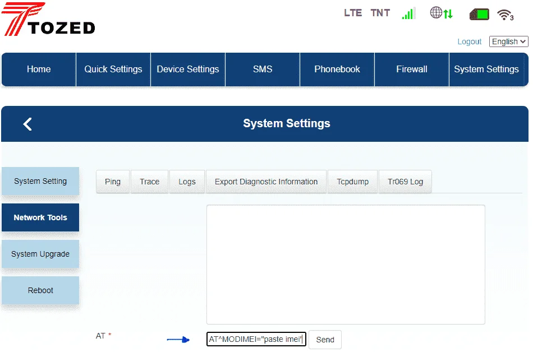Switch to the Trace tab
533x357 pixels.
pos(150,182)
